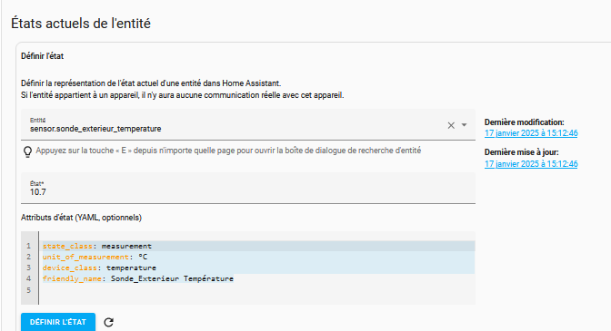Clear the selected entity with the X icon
Viewport: 611px width, 331px height.
pyautogui.click(x=451, y=125)
